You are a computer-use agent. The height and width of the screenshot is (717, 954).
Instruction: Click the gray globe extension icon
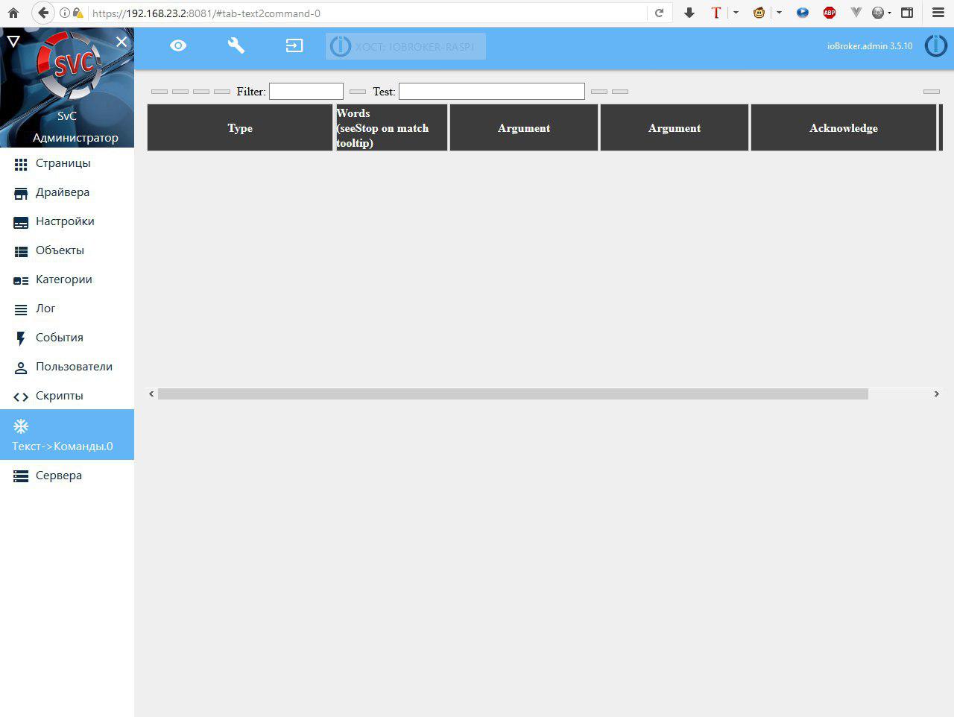879,13
